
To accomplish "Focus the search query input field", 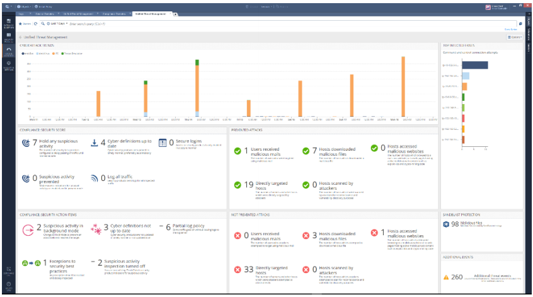I will point(292,24).
